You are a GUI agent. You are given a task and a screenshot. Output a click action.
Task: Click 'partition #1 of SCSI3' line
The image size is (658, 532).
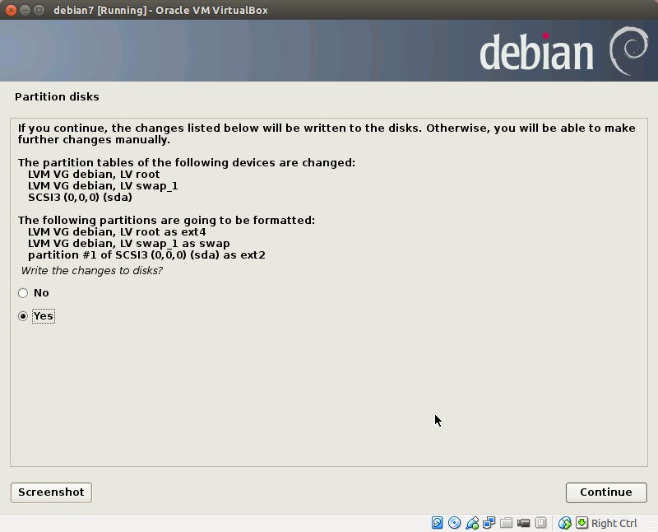point(146,255)
